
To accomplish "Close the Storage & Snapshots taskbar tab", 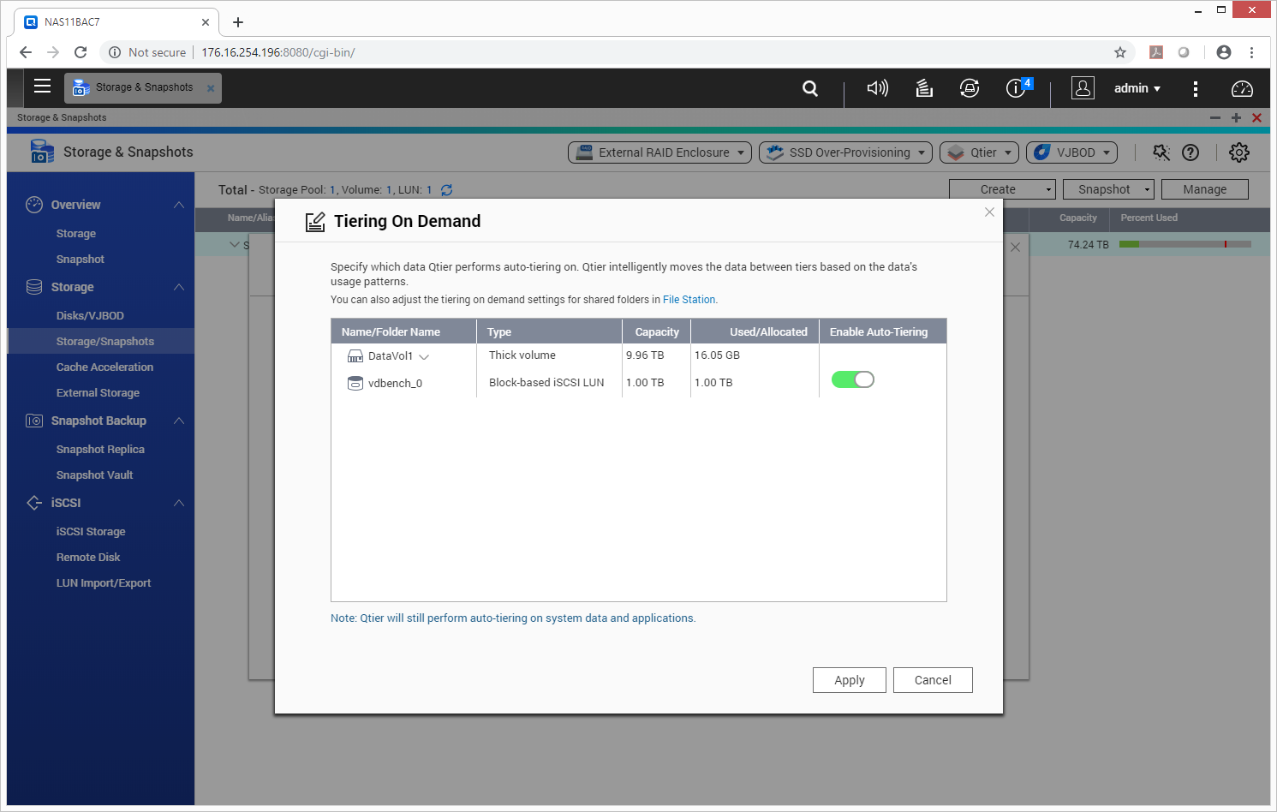I will [x=211, y=88].
